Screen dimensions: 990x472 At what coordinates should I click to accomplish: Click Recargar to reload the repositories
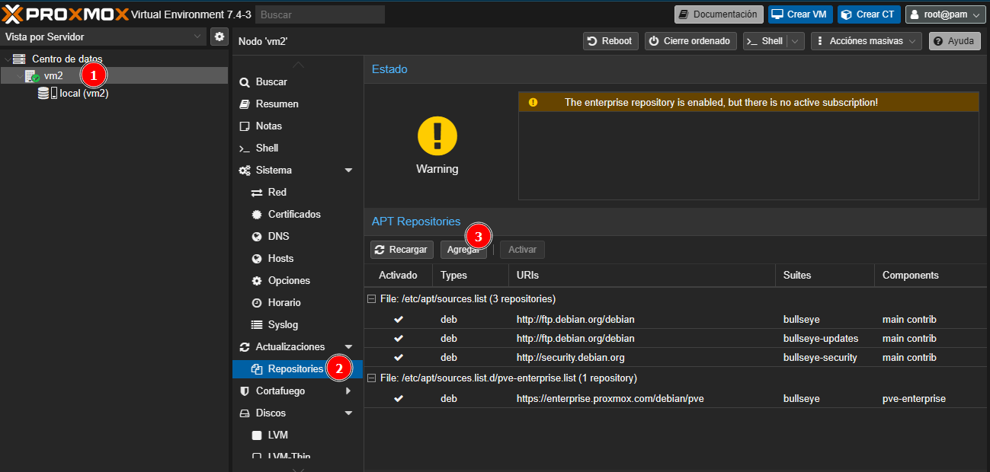pyautogui.click(x=402, y=250)
